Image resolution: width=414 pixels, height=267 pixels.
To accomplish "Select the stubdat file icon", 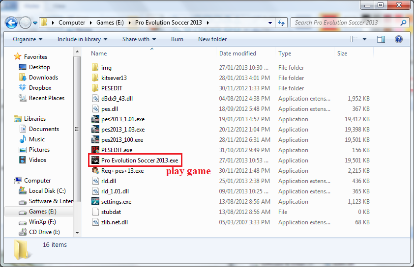I will pos(95,212).
